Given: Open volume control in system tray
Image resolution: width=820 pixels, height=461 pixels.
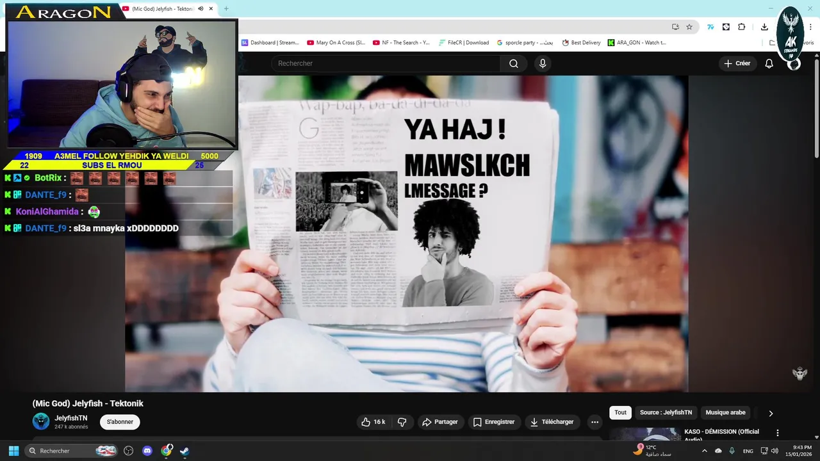Looking at the screenshot, I should [x=775, y=451].
